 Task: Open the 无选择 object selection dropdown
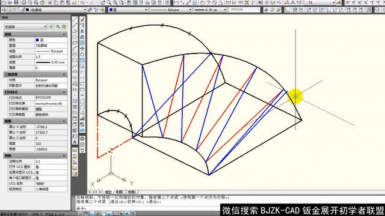[25, 26]
